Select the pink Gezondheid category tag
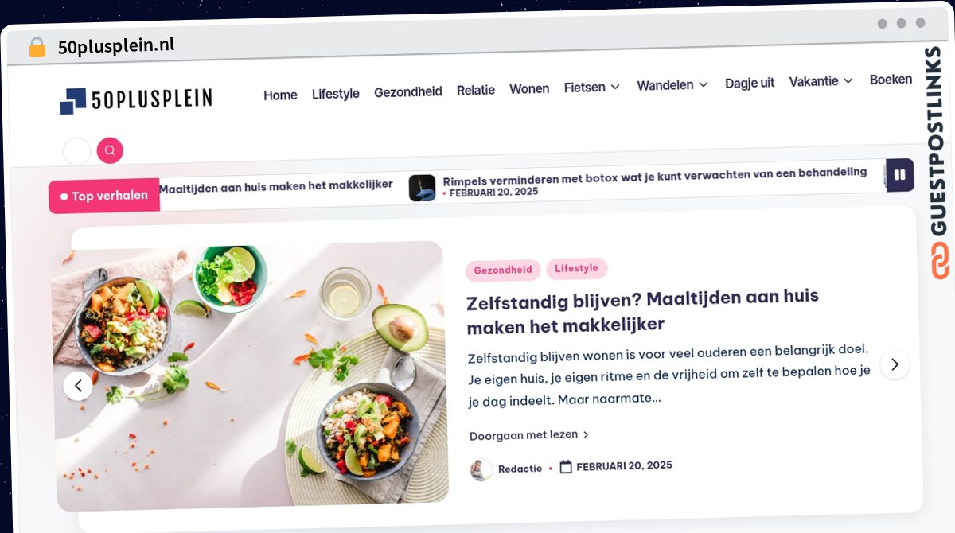This screenshot has width=955, height=533. 503,270
